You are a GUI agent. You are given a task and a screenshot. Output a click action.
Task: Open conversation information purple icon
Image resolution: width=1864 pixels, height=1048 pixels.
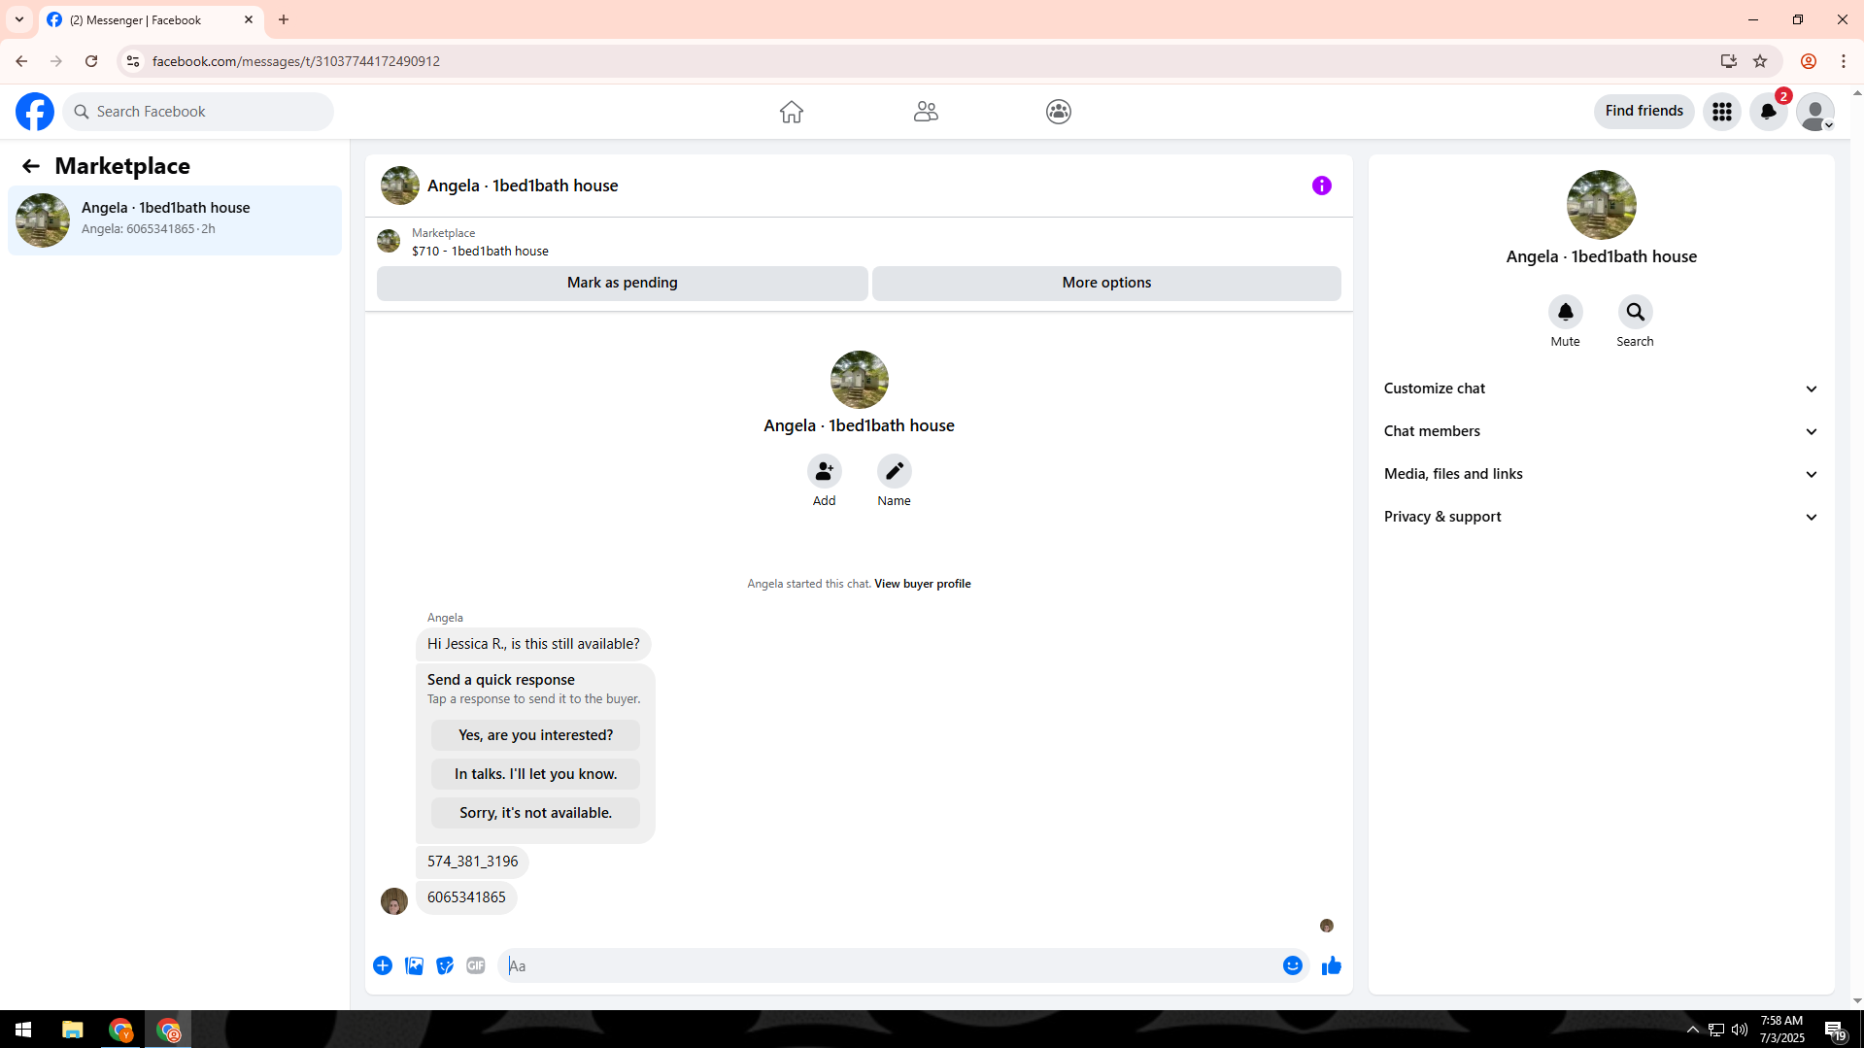tap(1322, 186)
